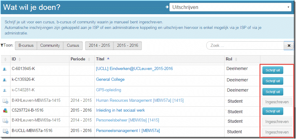Click the Deelnemer role in General College row
Viewport: 297px width, 140px height.
pos(238,80)
